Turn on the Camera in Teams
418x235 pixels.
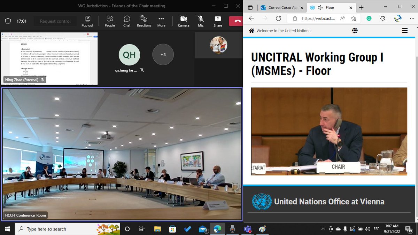coord(183,21)
